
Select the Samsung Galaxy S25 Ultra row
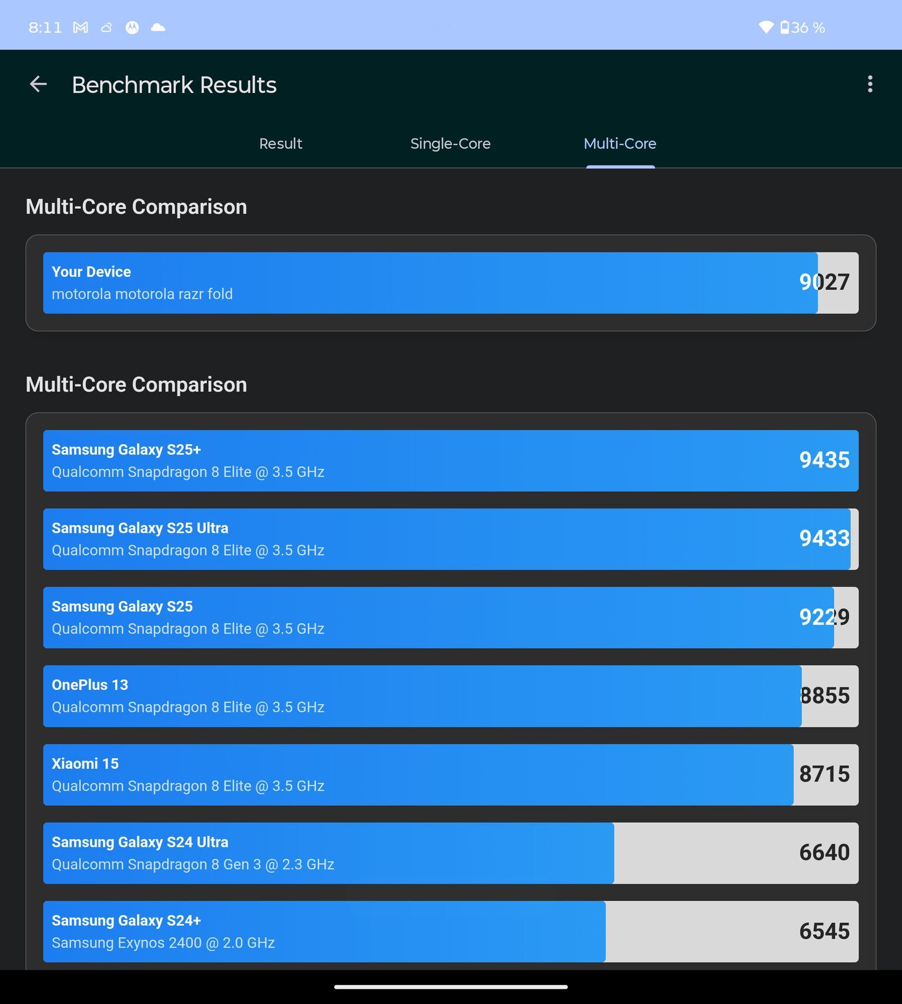[x=451, y=539]
